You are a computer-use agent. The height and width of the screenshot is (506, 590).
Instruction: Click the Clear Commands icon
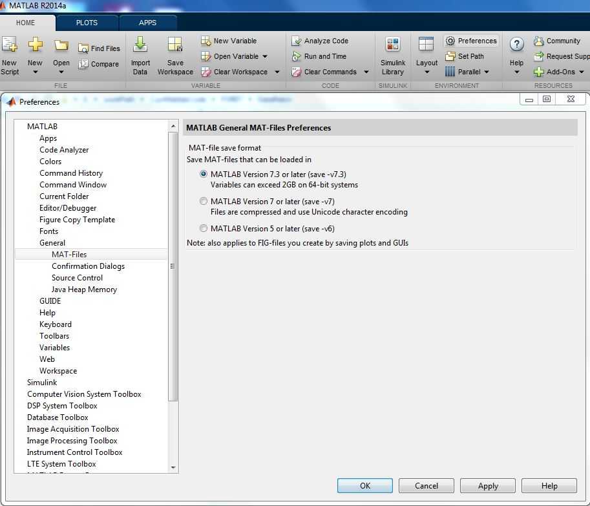click(x=297, y=72)
